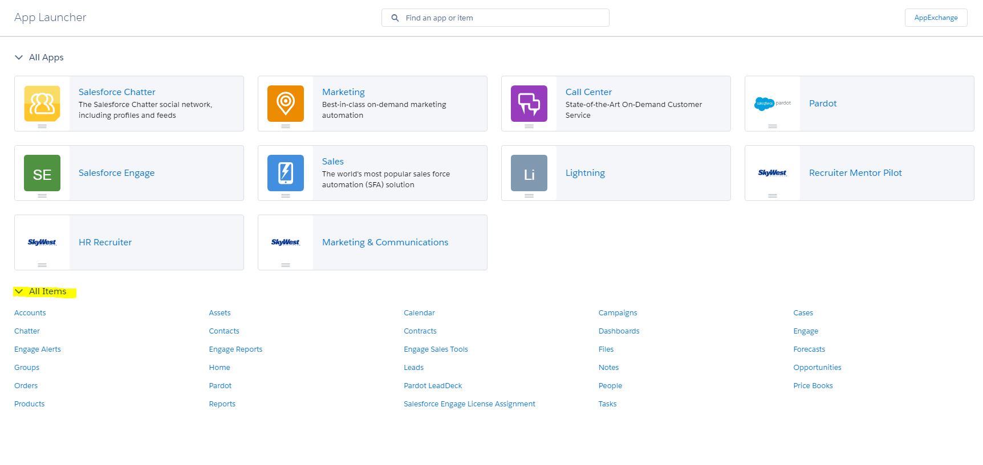Image resolution: width=983 pixels, height=465 pixels.
Task: Open the Salesforce Chatter app link
Action: [117, 92]
